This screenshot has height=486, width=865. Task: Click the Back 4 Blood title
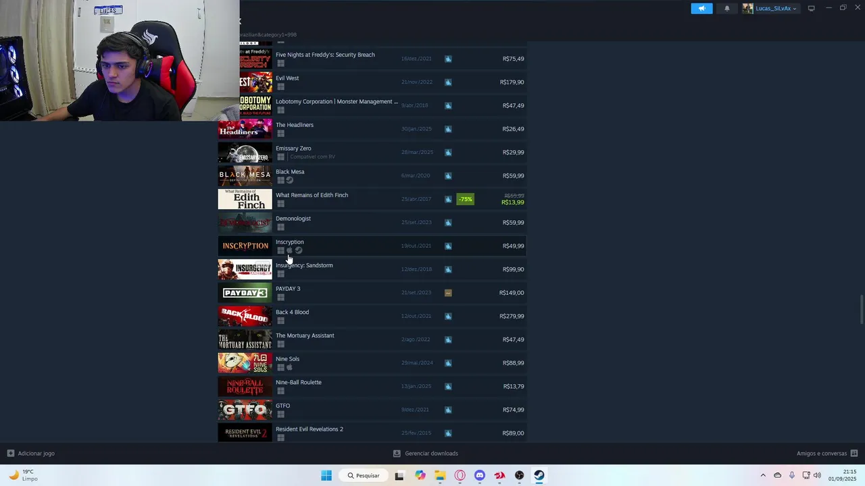[292, 312]
